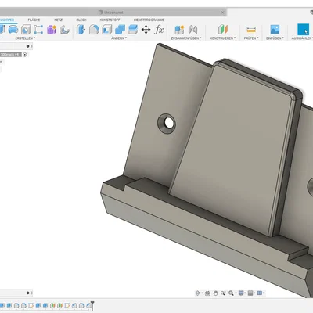Select the countersunk hole on the model
Viewport: 313px width, 313px height.
pyautogui.click(x=167, y=124)
